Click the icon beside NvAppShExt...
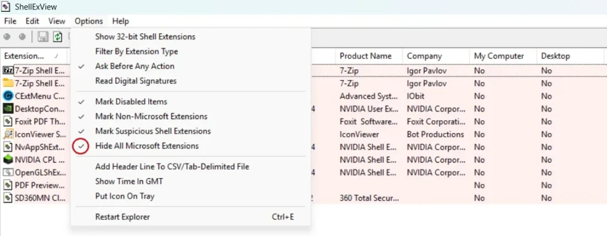The height and width of the screenshot is (236, 607). pyautogui.click(x=8, y=147)
